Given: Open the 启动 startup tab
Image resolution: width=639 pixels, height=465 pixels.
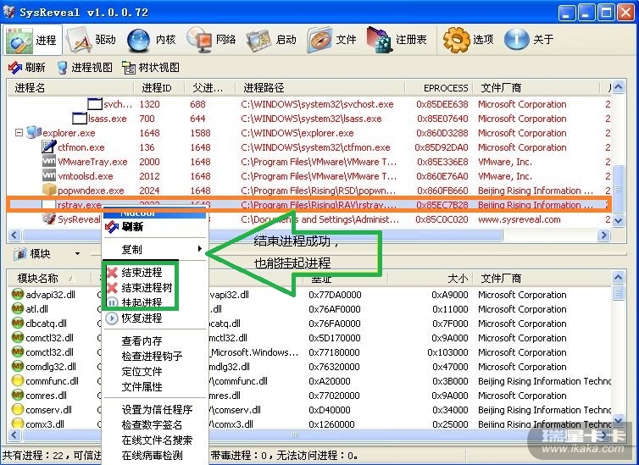Looking at the screenshot, I should click(x=271, y=40).
